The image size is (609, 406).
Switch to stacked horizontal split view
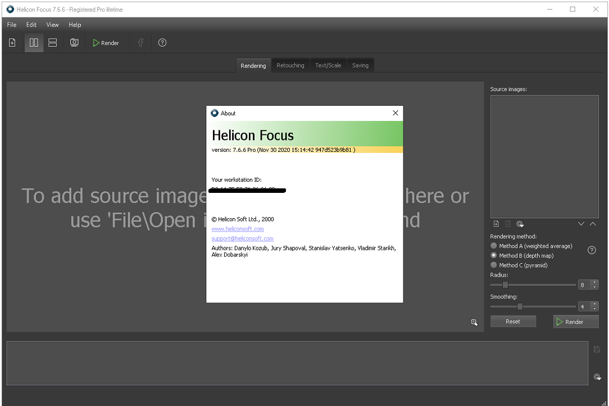pyautogui.click(x=52, y=43)
